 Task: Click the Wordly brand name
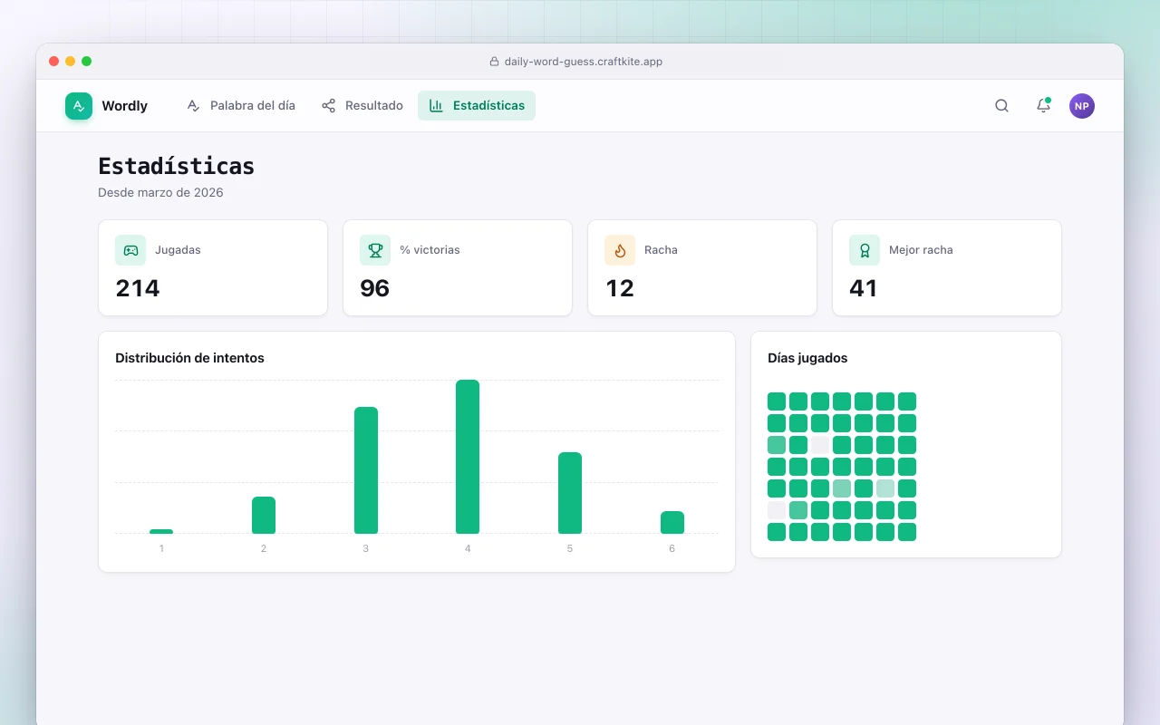click(x=124, y=106)
